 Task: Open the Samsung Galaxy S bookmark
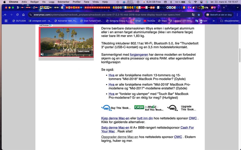[117, 21]
